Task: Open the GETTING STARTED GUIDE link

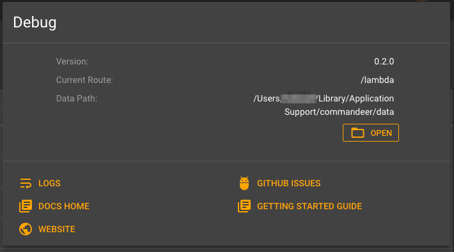Action: tap(309, 206)
